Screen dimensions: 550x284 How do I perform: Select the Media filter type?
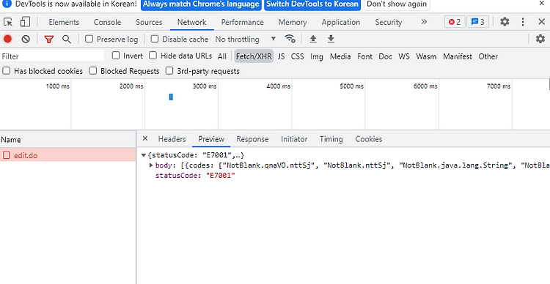340,56
